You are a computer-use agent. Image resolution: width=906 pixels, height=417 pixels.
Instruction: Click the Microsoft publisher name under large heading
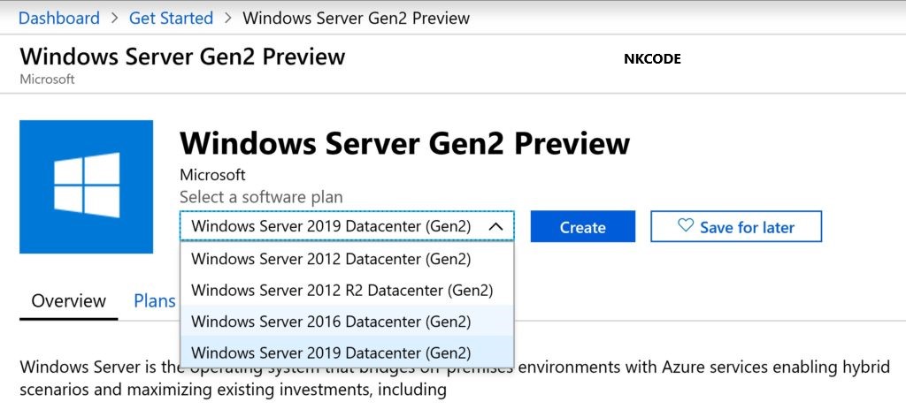click(212, 175)
